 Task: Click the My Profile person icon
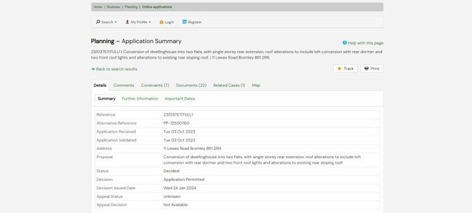[127, 22]
